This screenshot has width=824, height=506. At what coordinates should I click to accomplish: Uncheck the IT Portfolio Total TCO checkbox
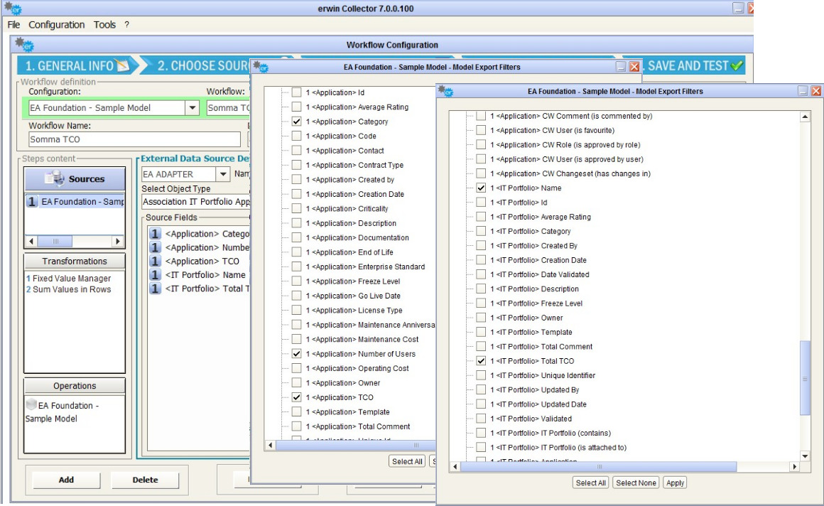coord(481,361)
